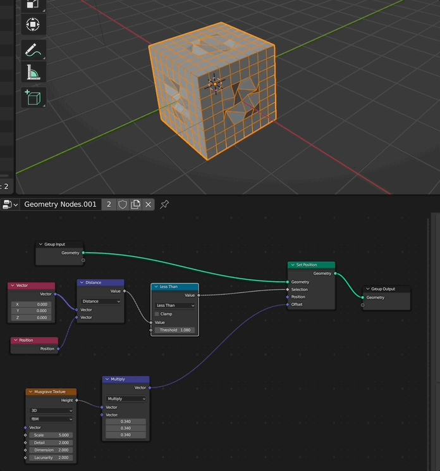Image resolution: width=440 pixels, height=471 pixels.
Task: Open the Less Than operation dropdown
Action: click(175, 305)
